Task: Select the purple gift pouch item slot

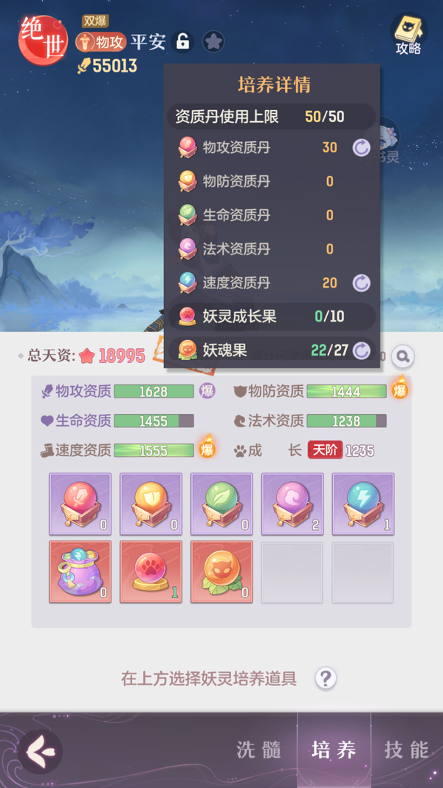Action: click(x=80, y=572)
